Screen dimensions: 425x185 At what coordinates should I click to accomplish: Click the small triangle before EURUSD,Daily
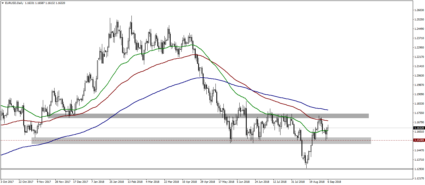point(2,3)
